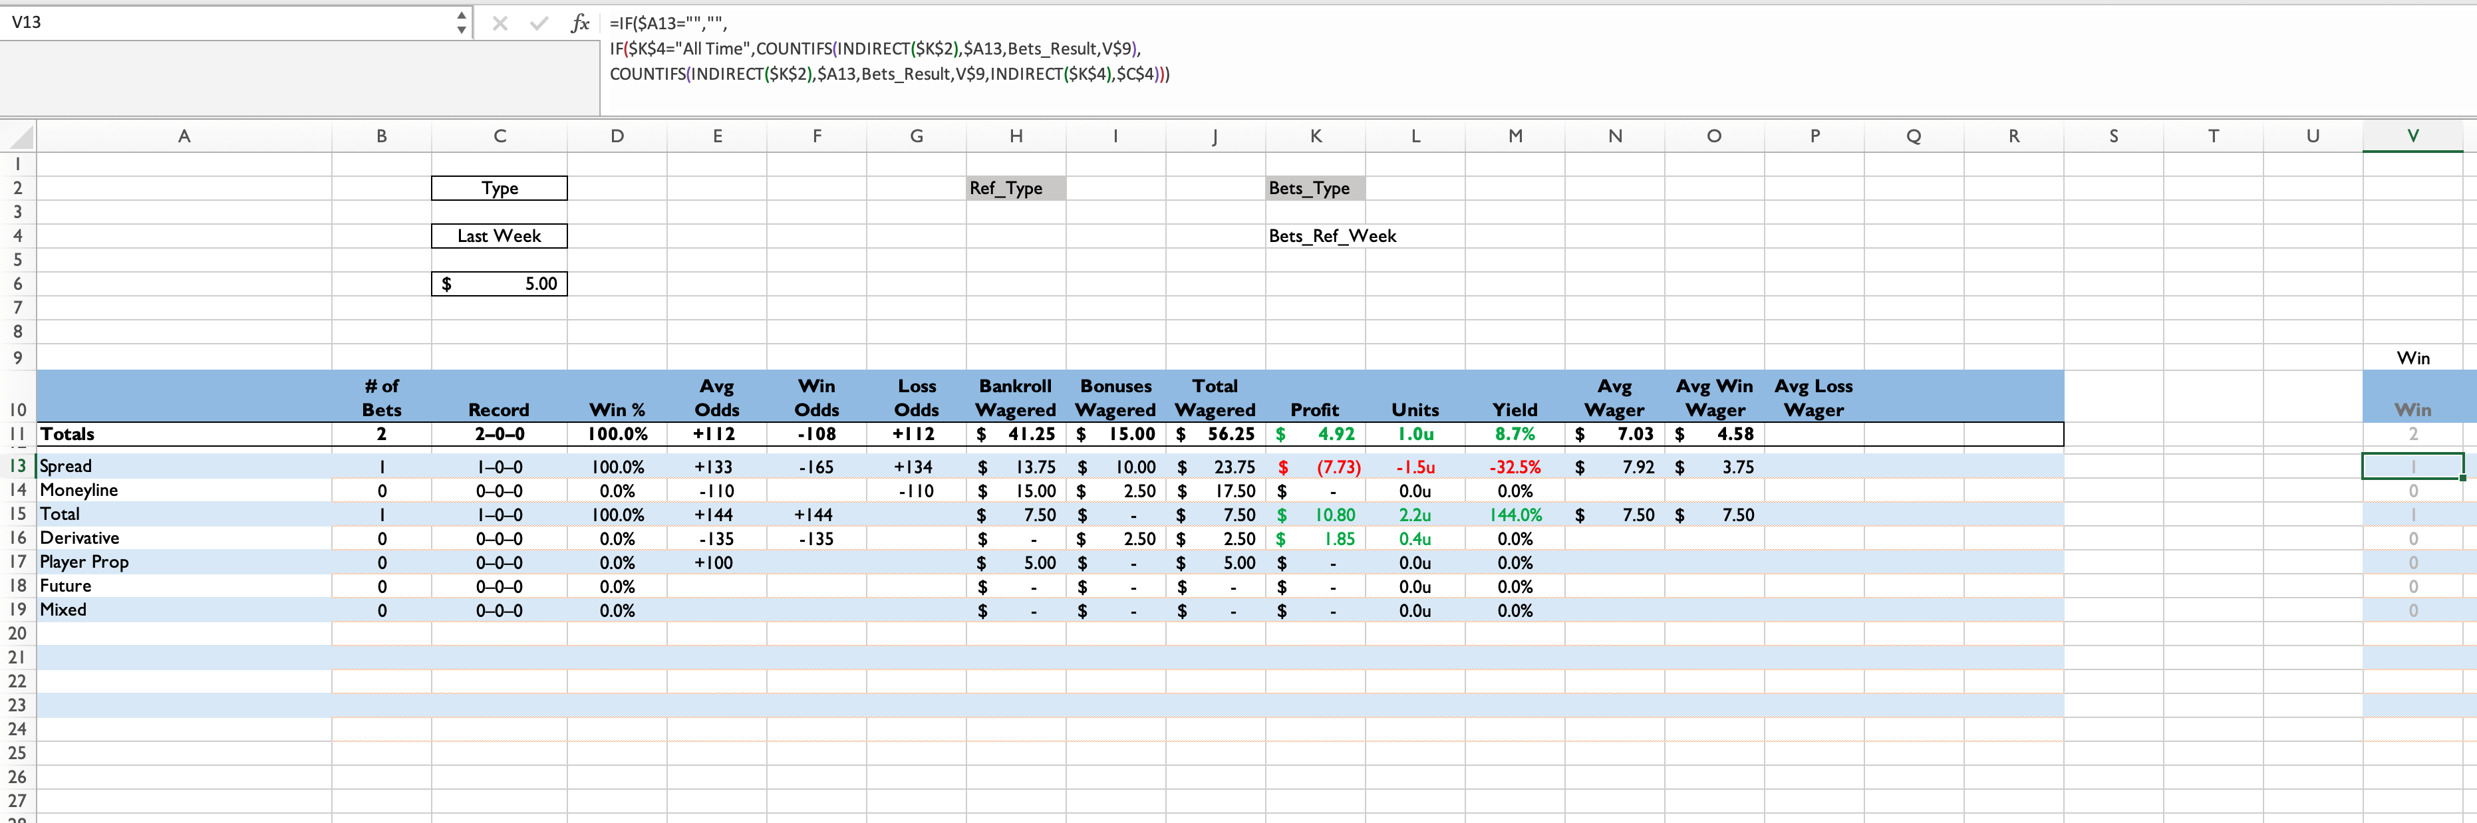
Task: Select the Totals label cell
Action: 185,435
